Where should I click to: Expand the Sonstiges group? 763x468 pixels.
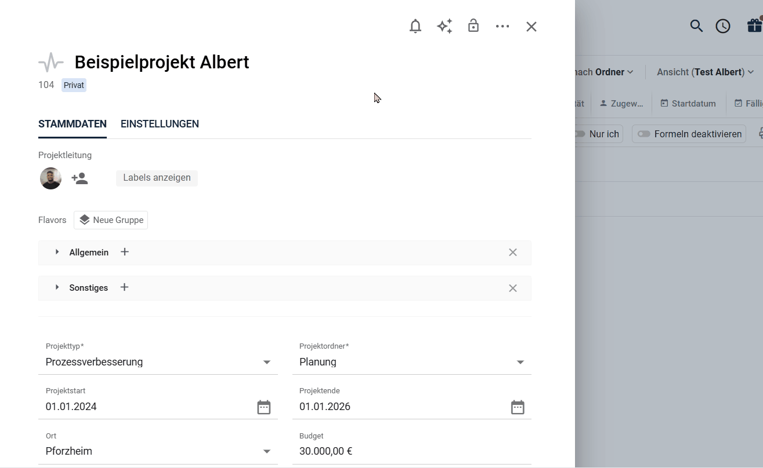[x=57, y=287]
